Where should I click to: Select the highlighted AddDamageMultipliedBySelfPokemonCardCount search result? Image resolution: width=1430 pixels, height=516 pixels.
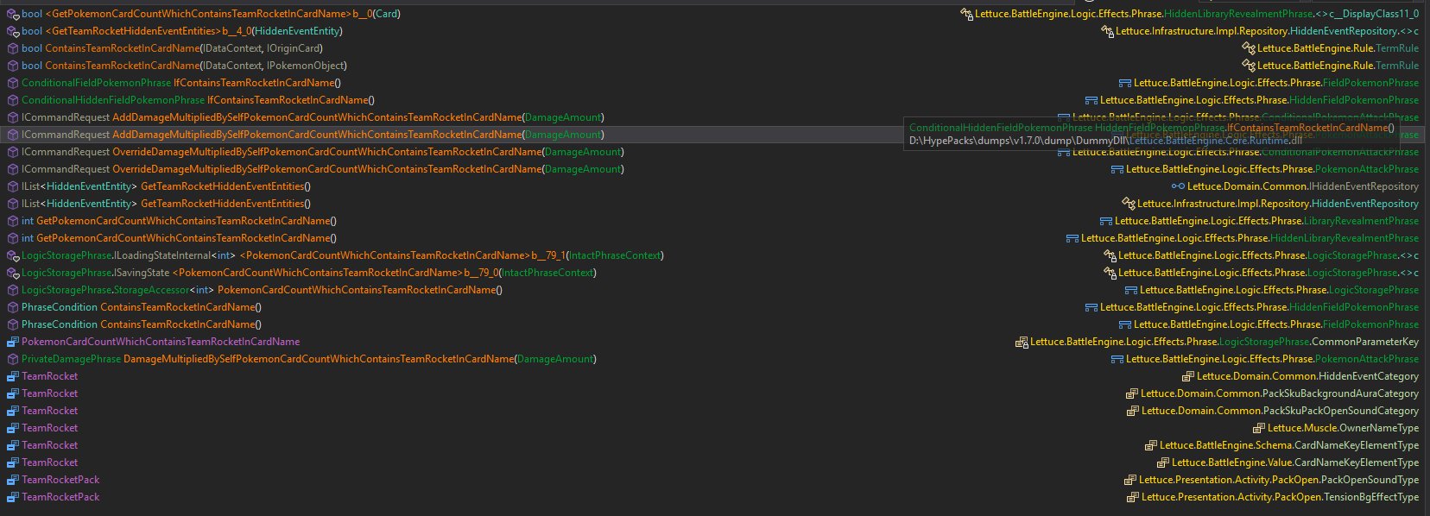coord(313,135)
